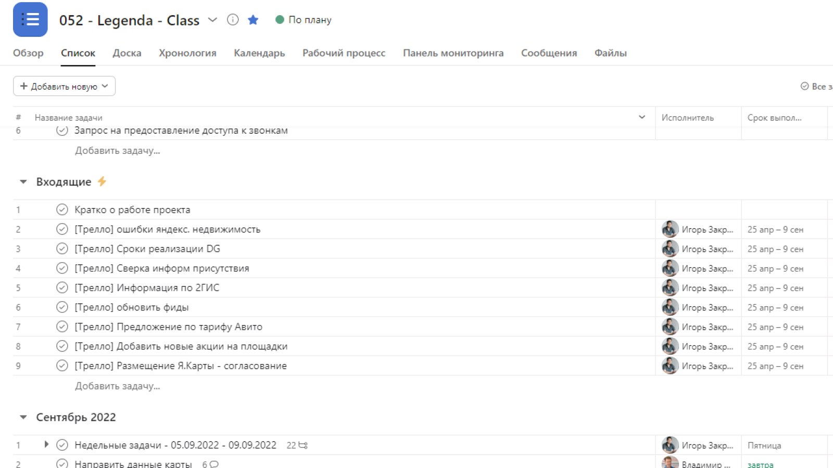Collapse the Входящие section
This screenshot has height=468, width=833.
pyautogui.click(x=23, y=182)
